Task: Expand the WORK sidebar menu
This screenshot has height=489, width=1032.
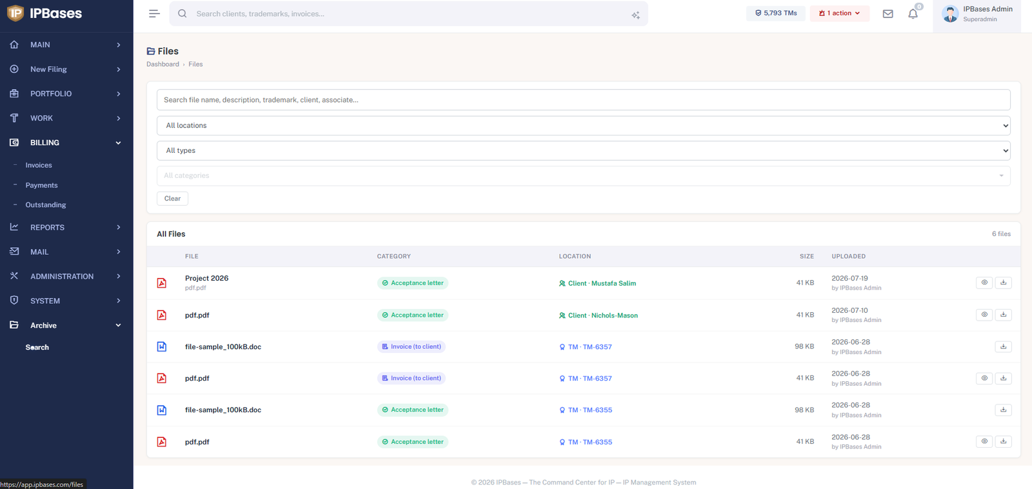Action: pyautogui.click(x=66, y=118)
